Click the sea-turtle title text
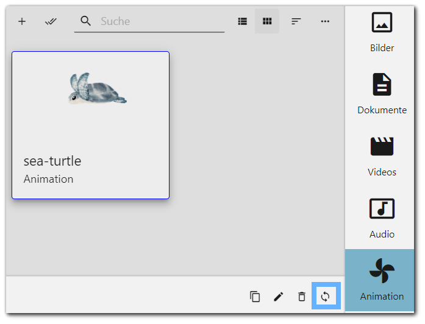This screenshot has width=425, height=324. (x=52, y=161)
